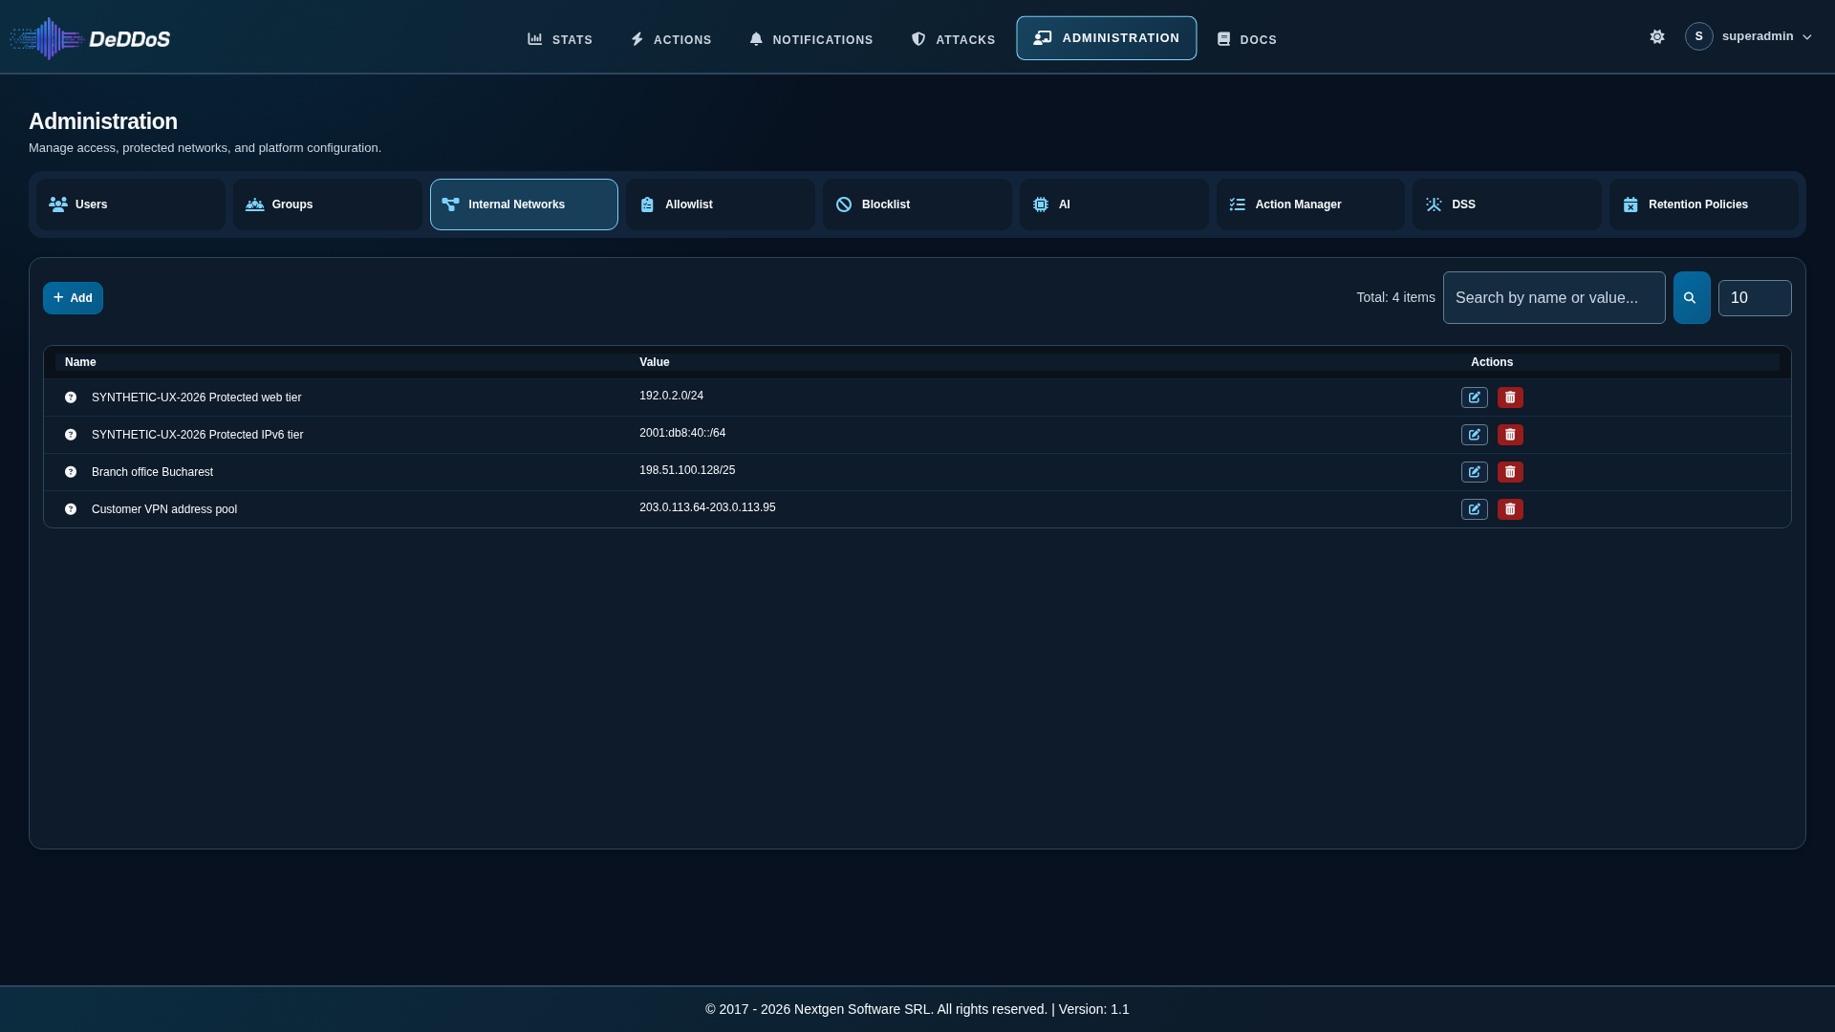The width and height of the screenshot is (1835, 1032).
Task: Click the Name column header
Action: (80, 362)
